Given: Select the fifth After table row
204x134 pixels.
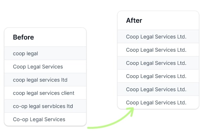Looking at the screenshot, I should (158, 89).
